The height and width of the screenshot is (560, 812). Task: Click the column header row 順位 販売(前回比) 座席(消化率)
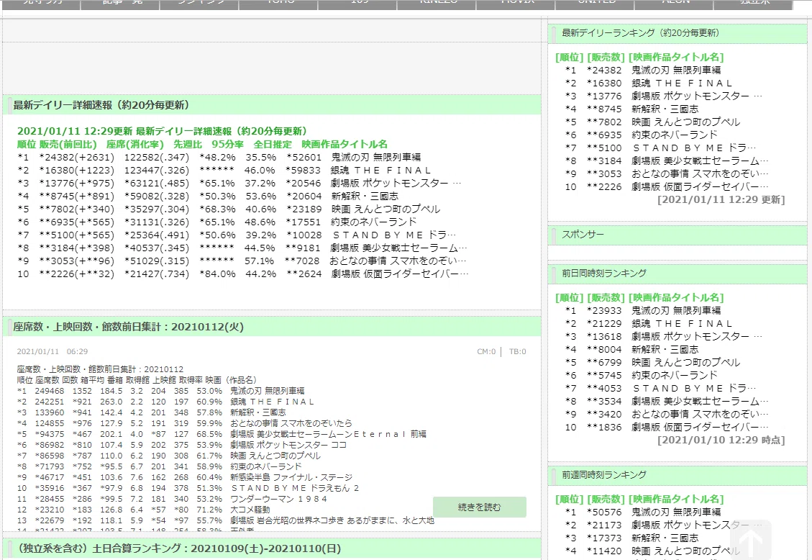coord(202,144)
